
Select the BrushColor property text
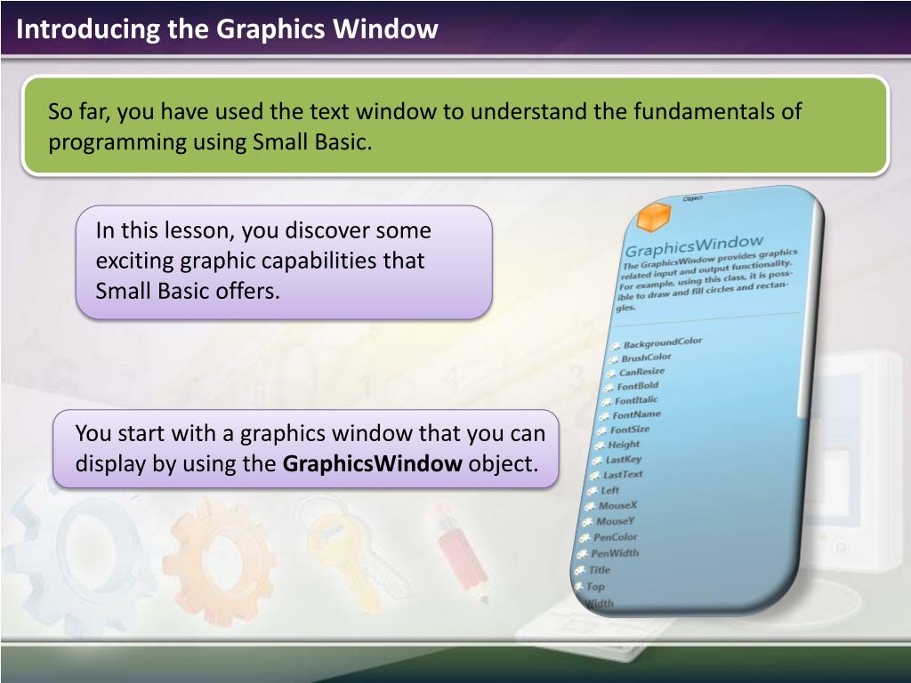pos(646,358)
